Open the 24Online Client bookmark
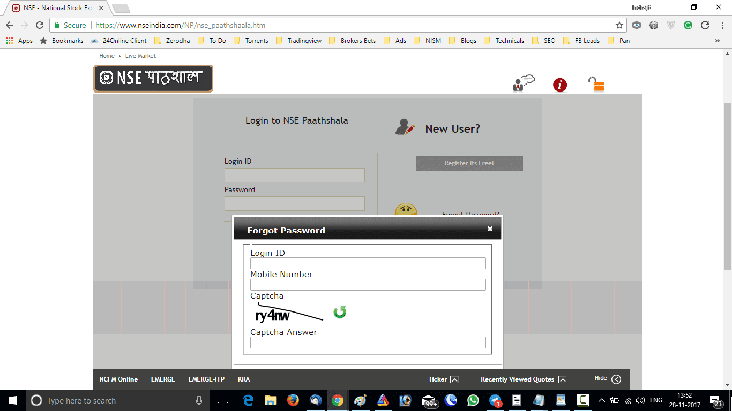732x411 pixels. (119, 41)
